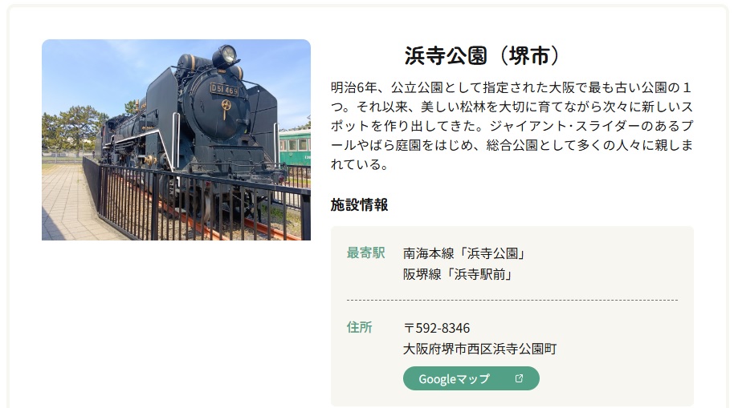
Task: Click the D51 steam locomotive photo
Action: click(x=176, y=139)
